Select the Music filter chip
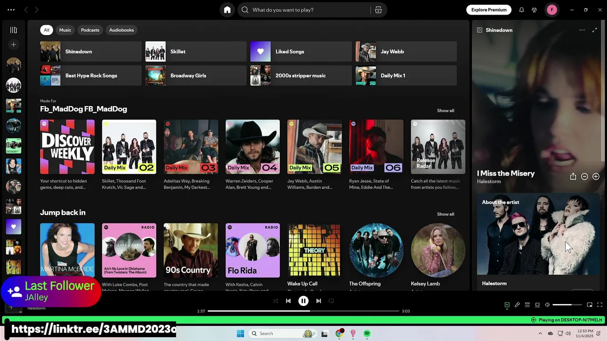This screenshot has height=341, width=607. click(65, 30)
